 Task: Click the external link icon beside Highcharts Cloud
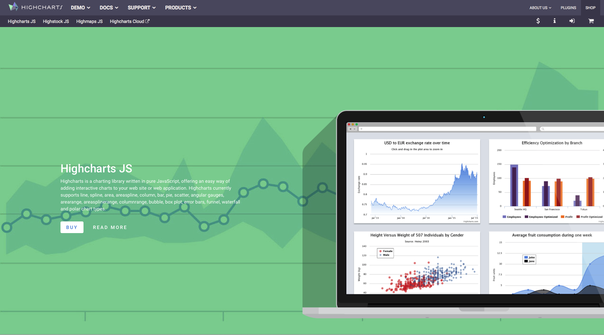[147, 21]
